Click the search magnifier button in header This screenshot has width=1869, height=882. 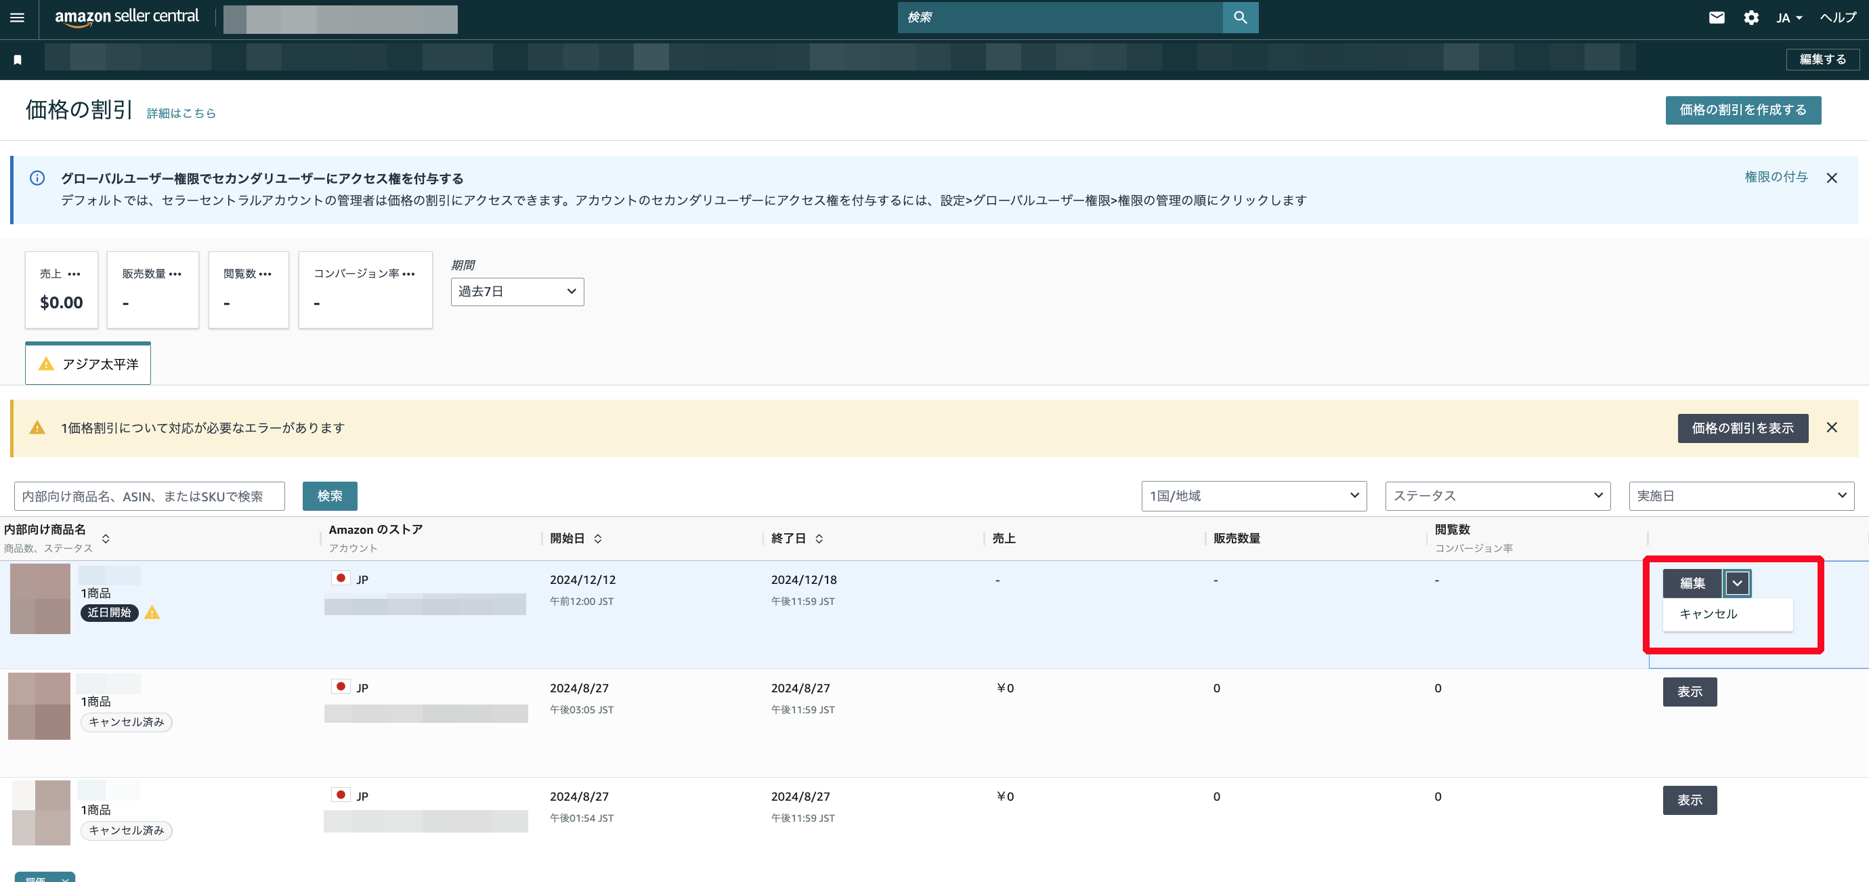pyautogui.click(x=1241, y=18)
